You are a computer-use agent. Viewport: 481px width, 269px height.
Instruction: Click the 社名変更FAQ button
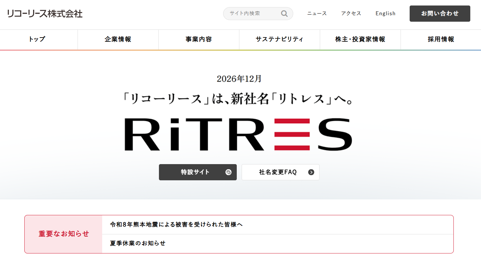pos(281,172)
